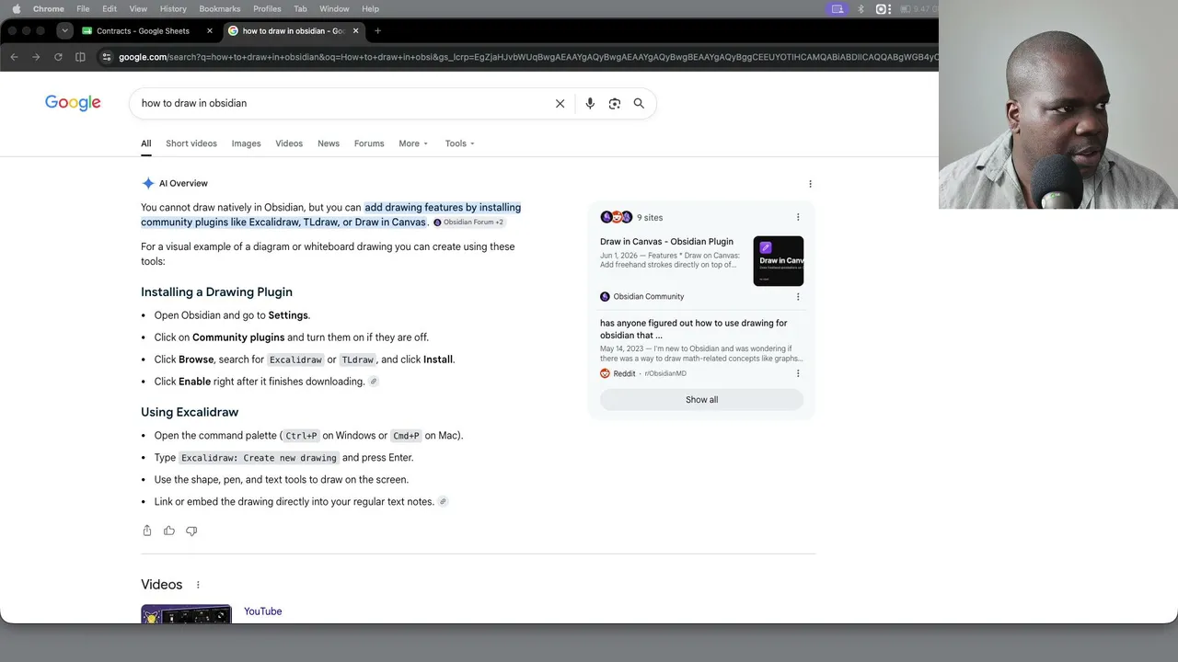Select the 'how to draw in obsidian' tab
This screenshot has height=662, width=1178.
click(x=293, y=30)
